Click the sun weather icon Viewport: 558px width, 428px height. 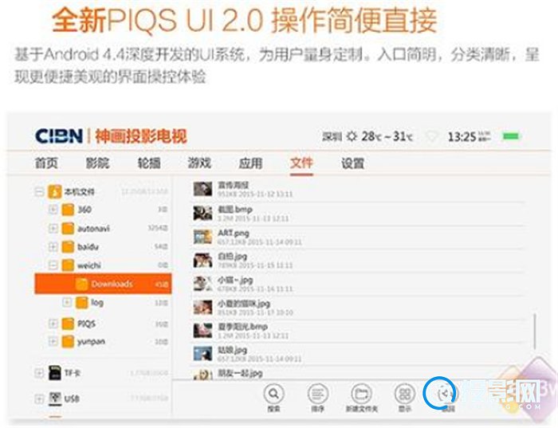[x=352, y=136]
